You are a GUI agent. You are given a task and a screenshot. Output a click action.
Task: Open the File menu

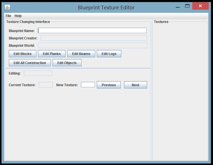(x=8, y=16)
